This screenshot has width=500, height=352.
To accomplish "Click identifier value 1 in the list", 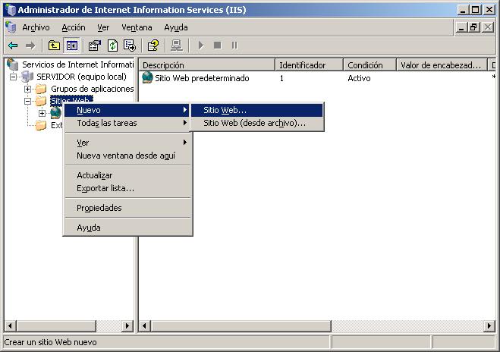I will (x=281, y=78).
